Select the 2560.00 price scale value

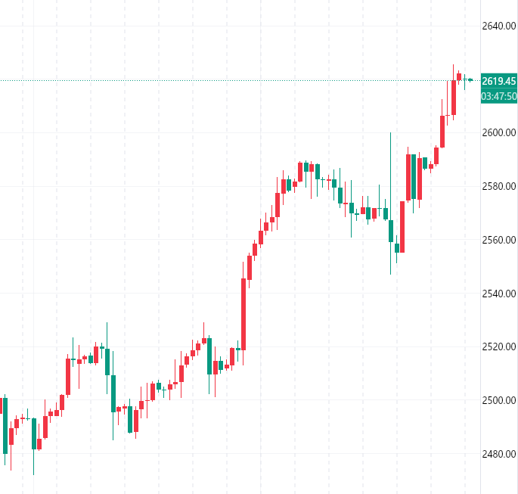(498, 240)
